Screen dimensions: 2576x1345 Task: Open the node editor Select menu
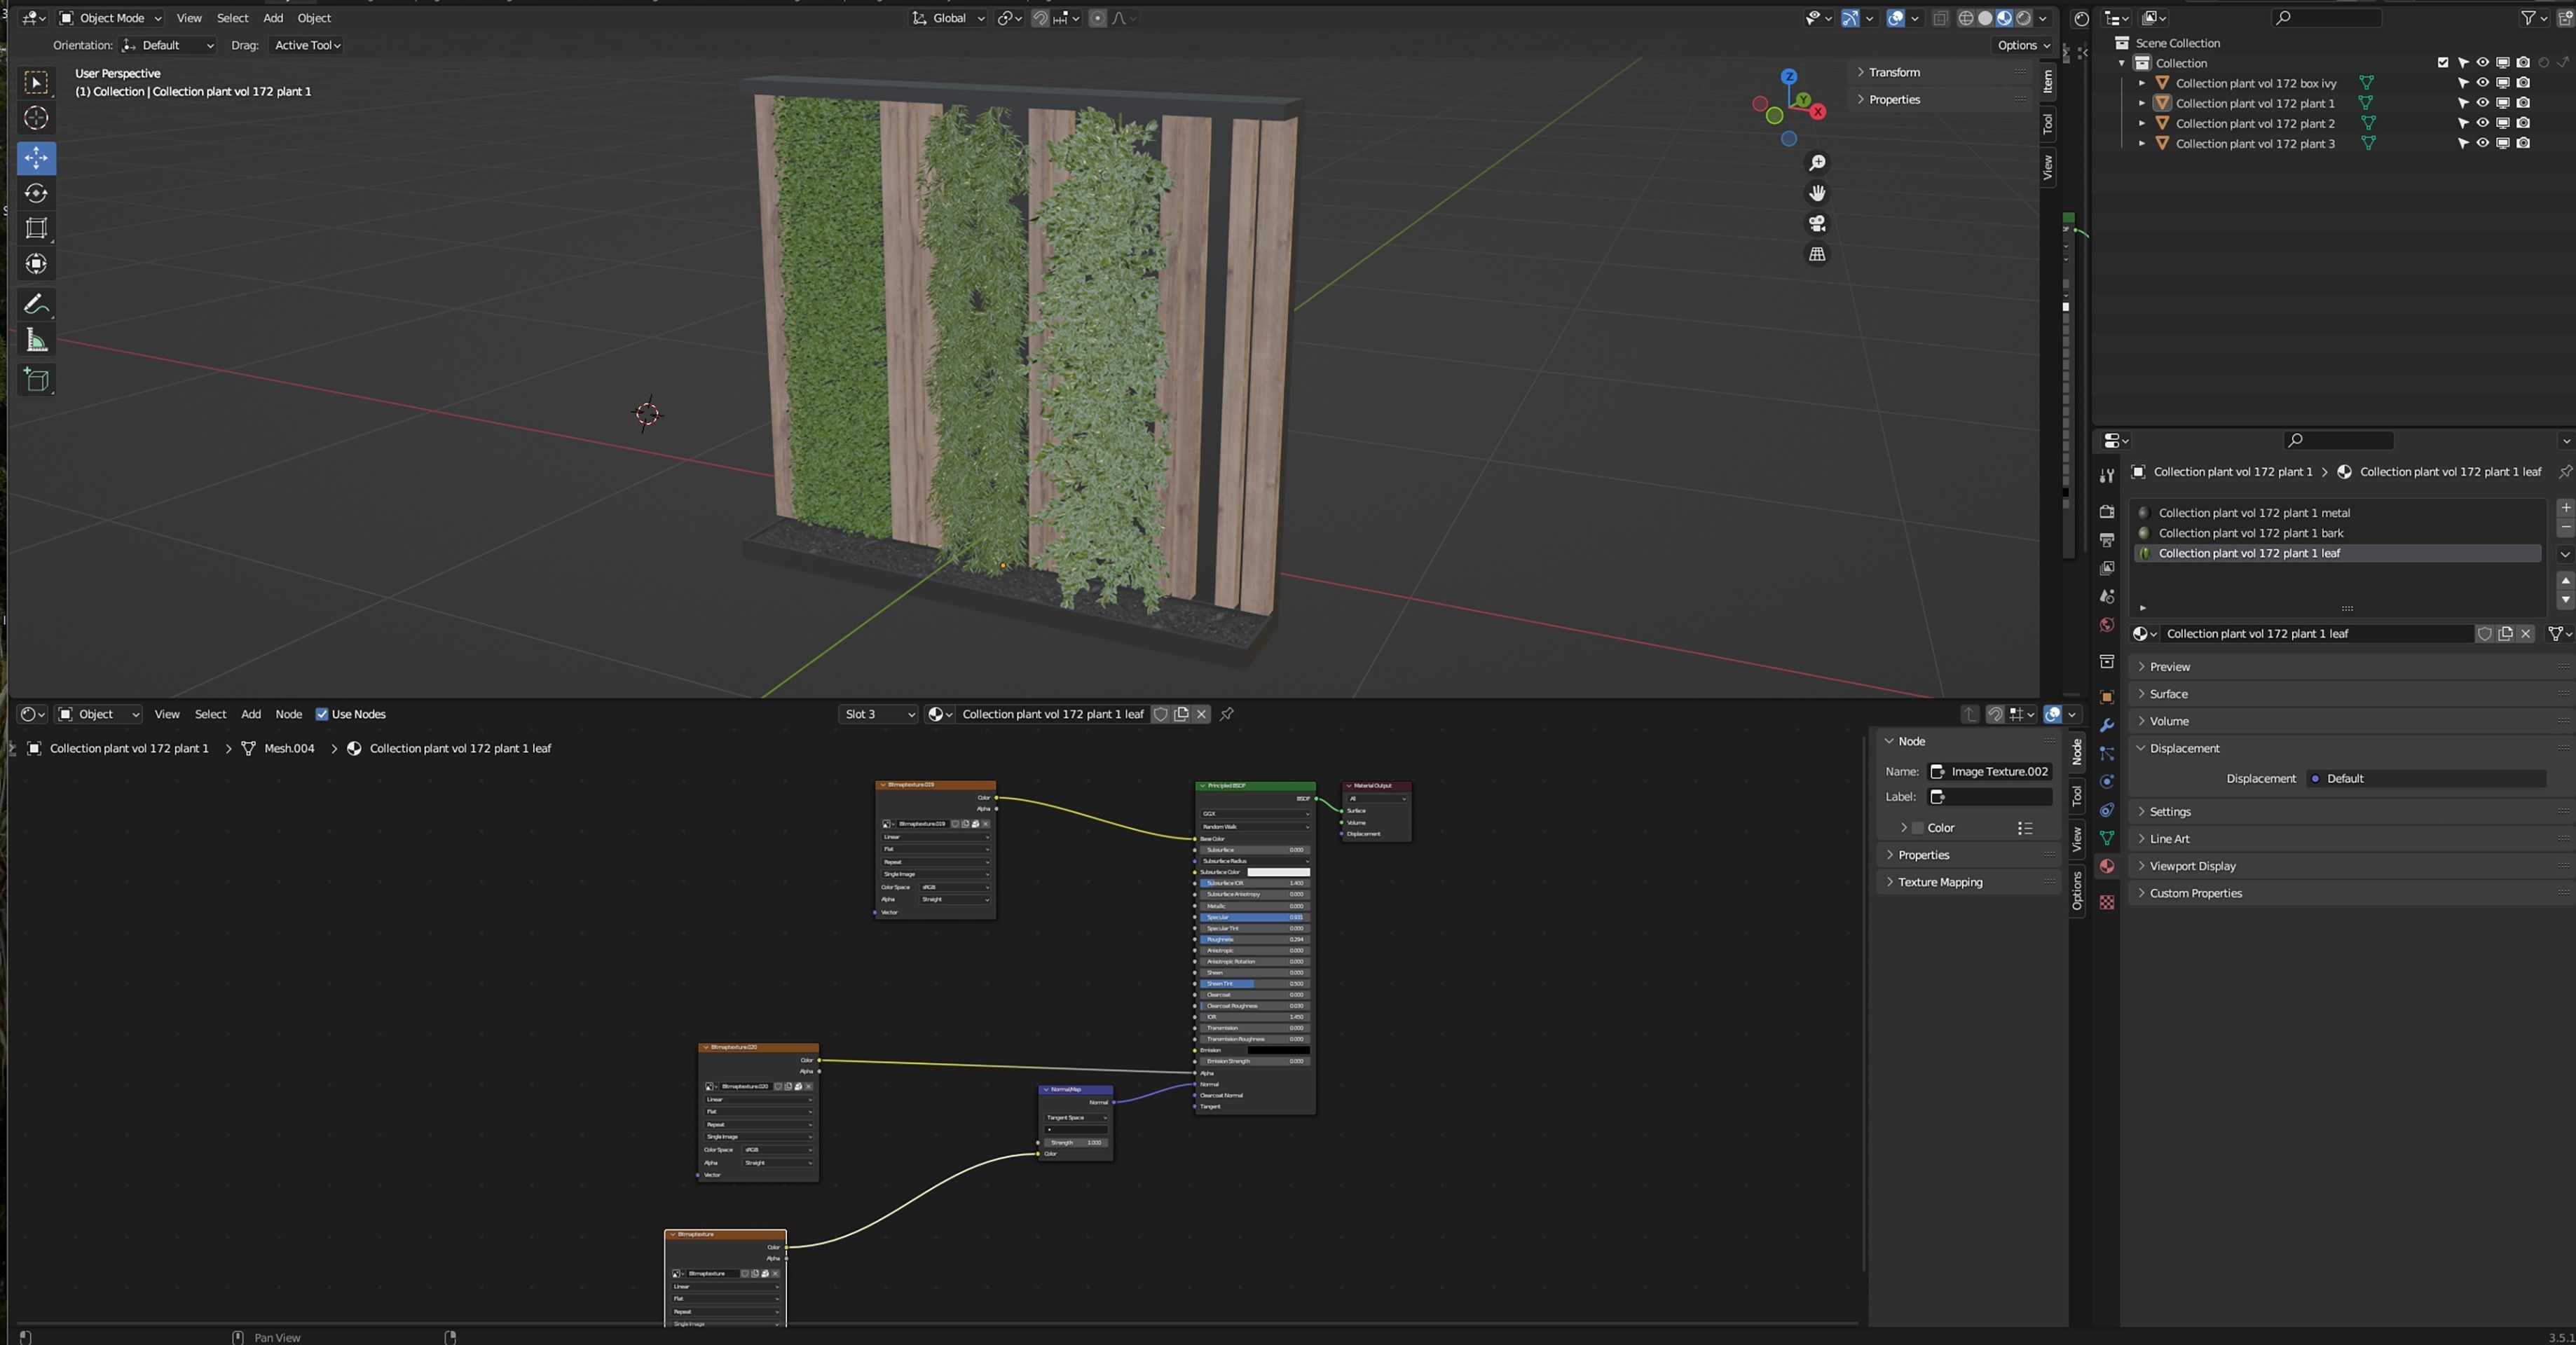(x=210, y=714)
